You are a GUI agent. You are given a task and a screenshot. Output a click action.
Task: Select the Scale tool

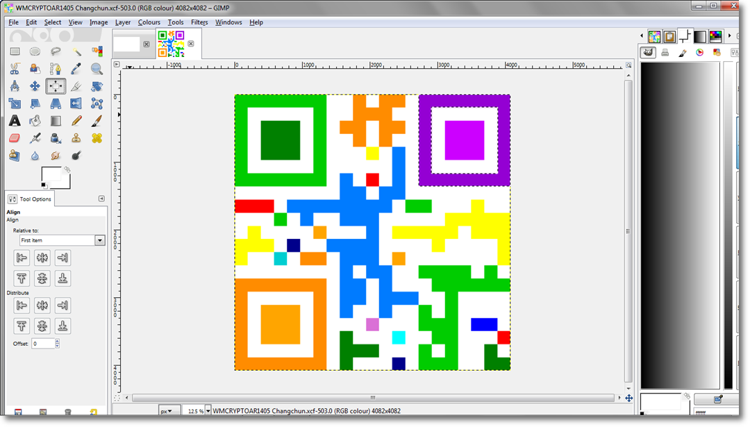[15, 103]
